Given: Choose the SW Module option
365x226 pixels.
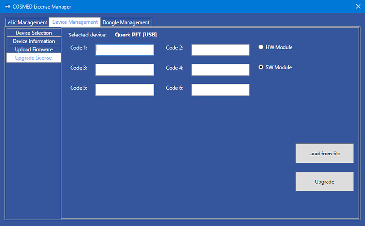Looking at the screenshot, I should (x=261, y=67).
